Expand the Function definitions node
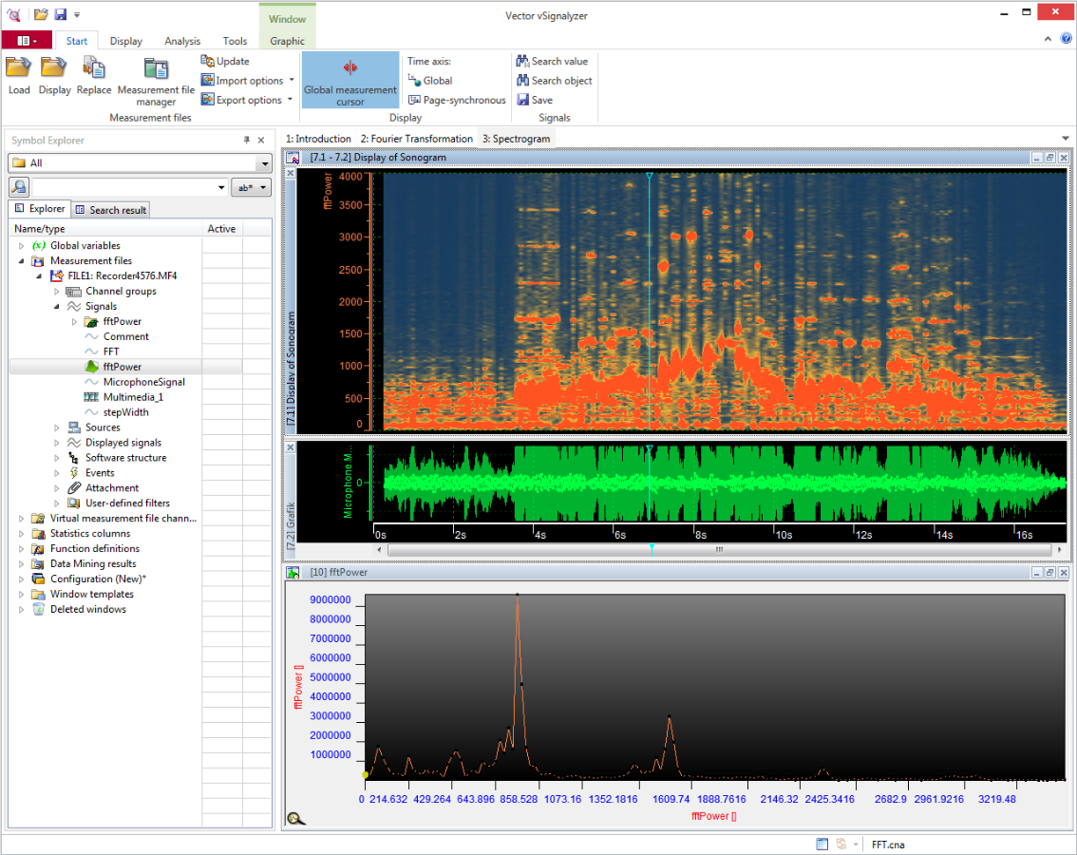1077x855 pixels. click(21, 548)
